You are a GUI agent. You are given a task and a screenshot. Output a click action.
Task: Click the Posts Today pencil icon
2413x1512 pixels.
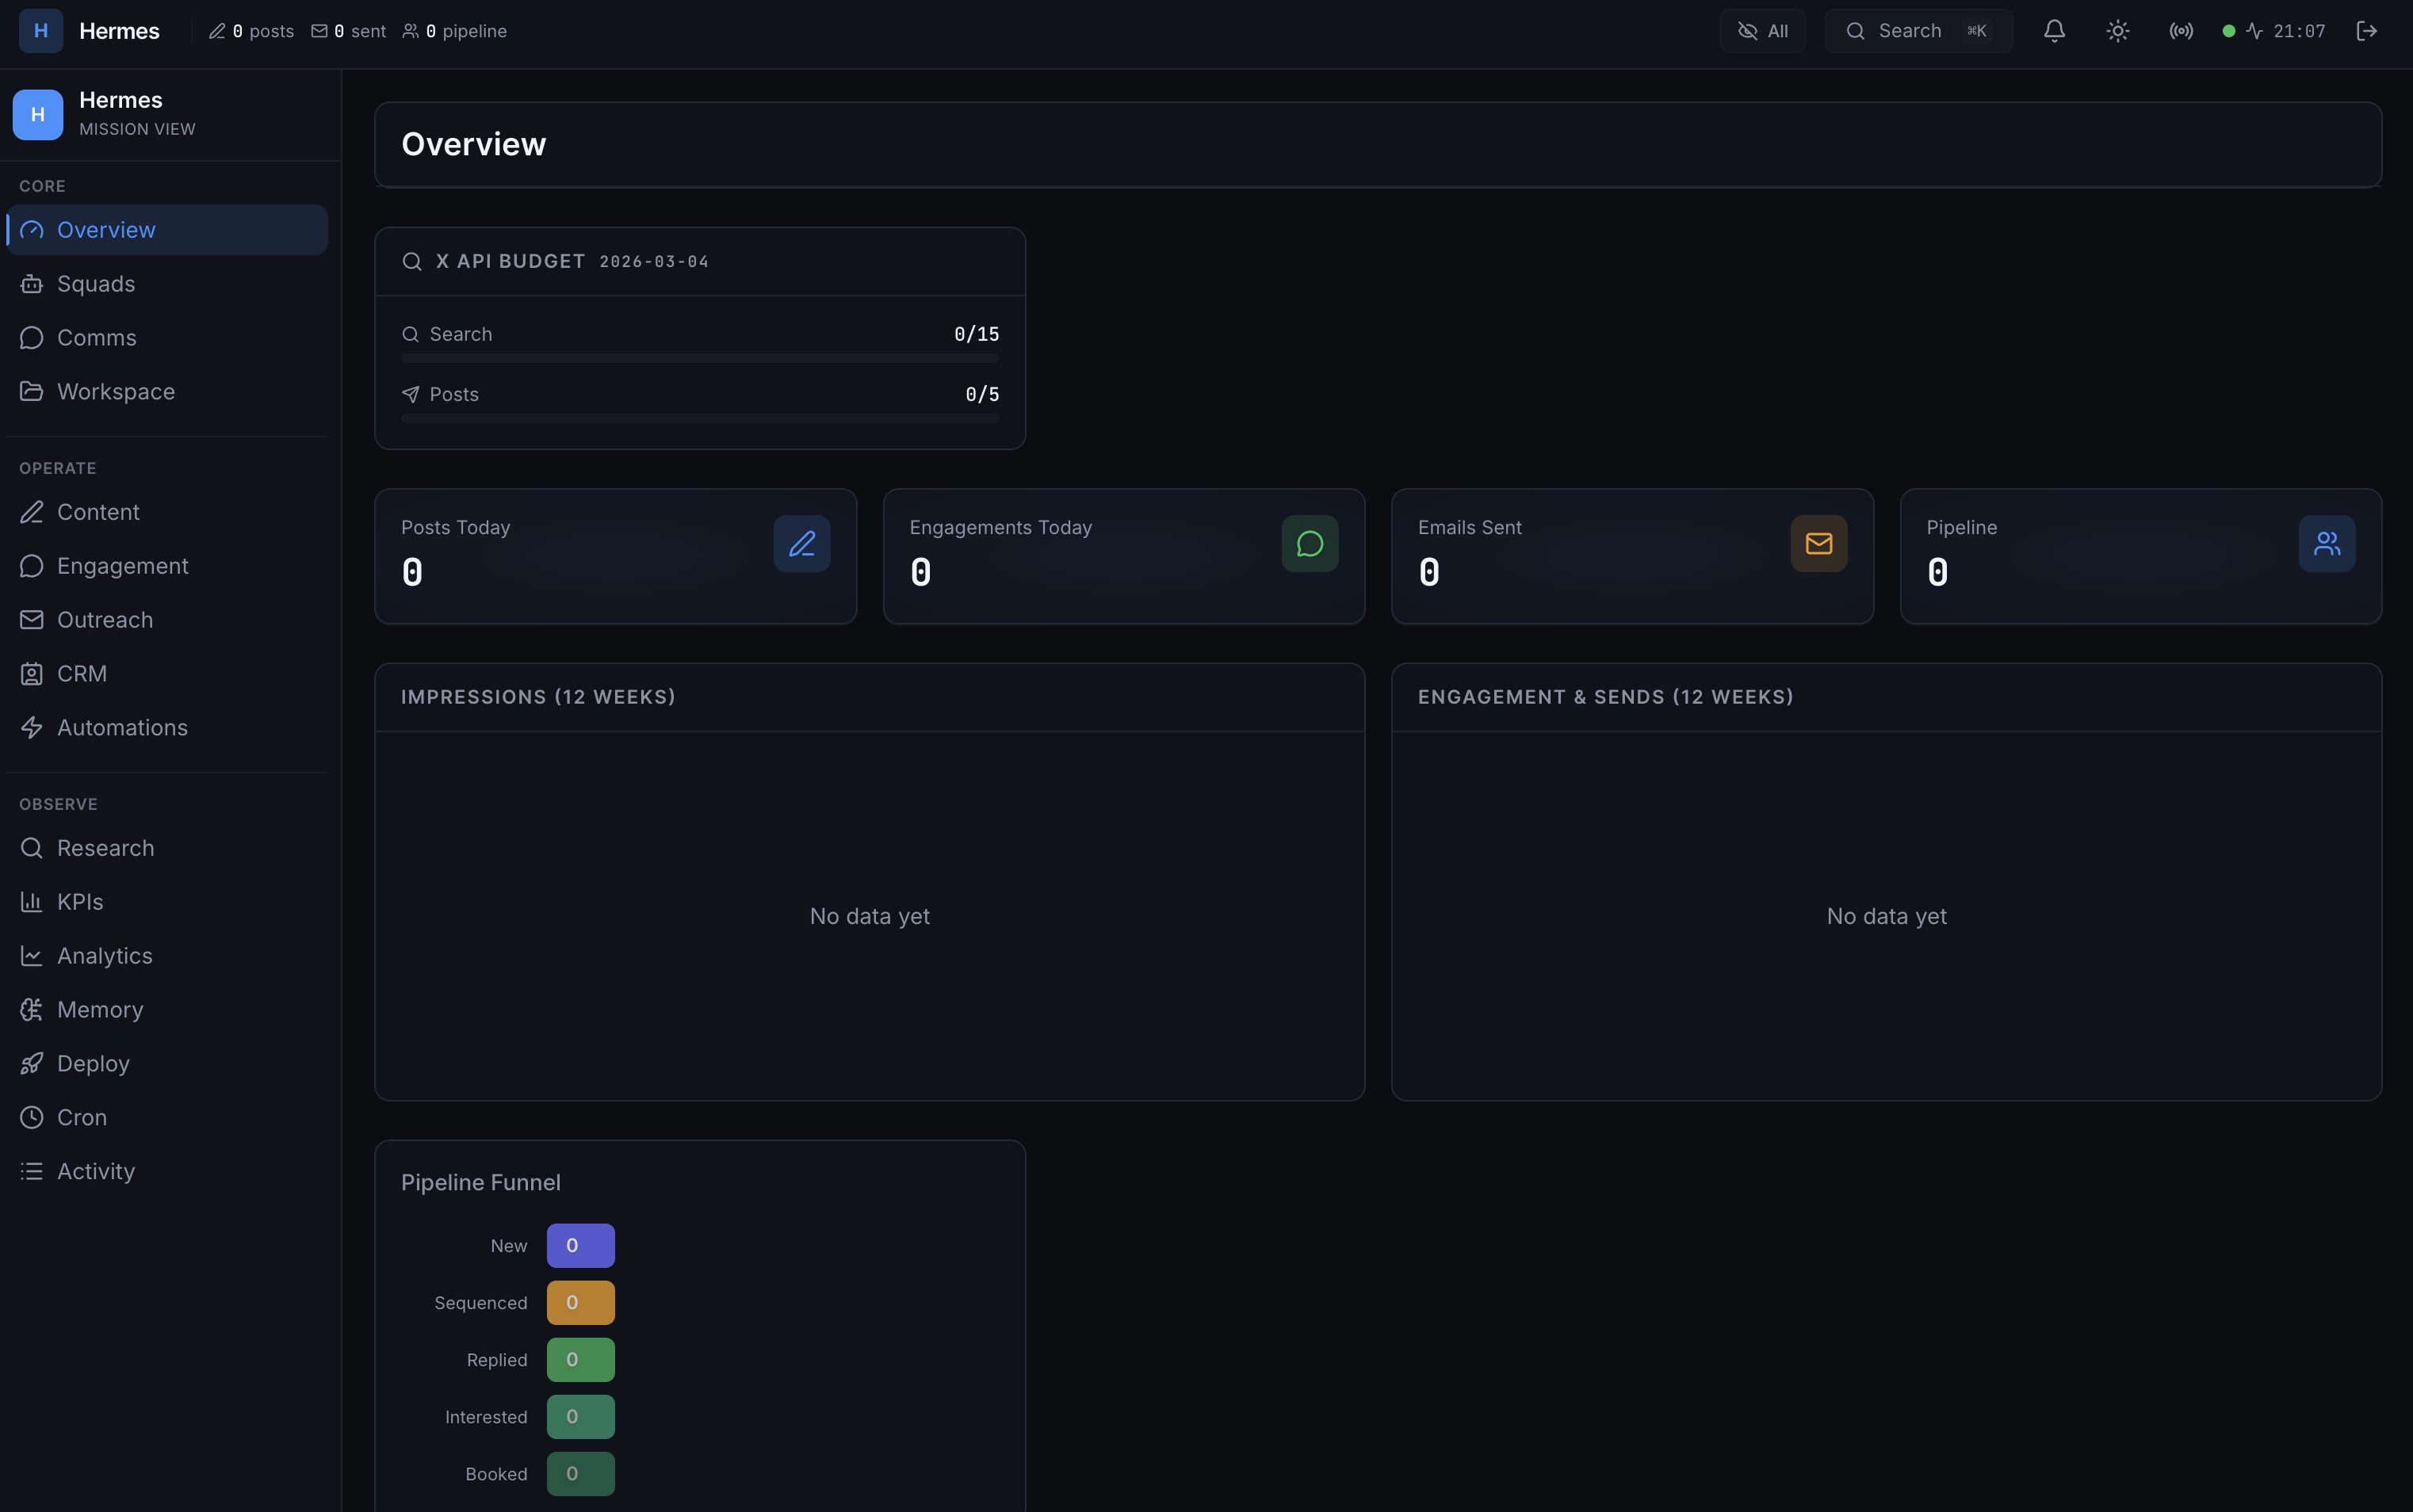point(802,544)
